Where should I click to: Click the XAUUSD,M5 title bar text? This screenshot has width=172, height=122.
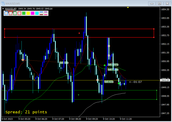click(13, 4)
